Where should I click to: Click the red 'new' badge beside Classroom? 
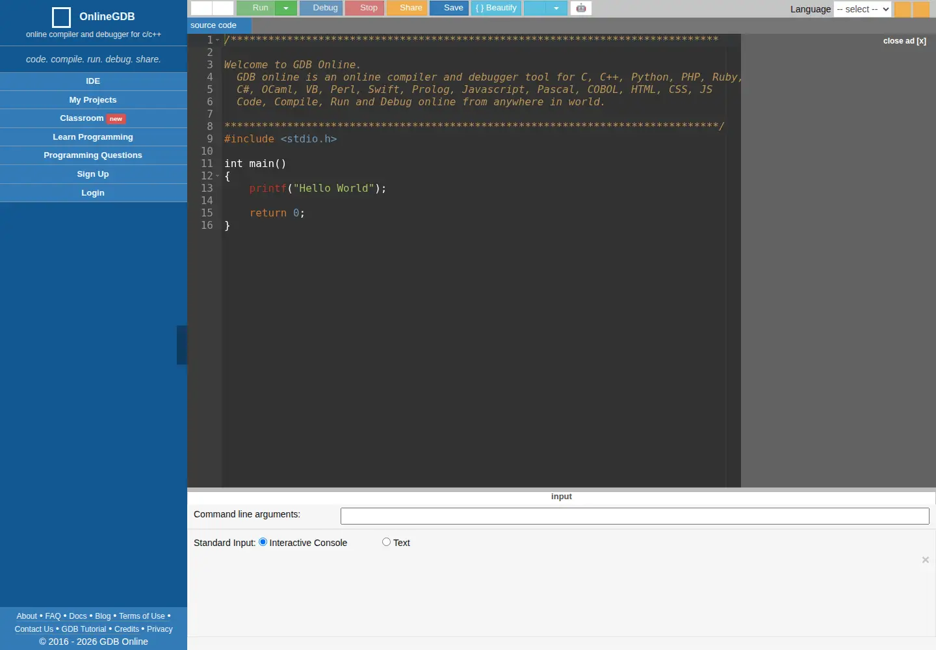(116, 119)
